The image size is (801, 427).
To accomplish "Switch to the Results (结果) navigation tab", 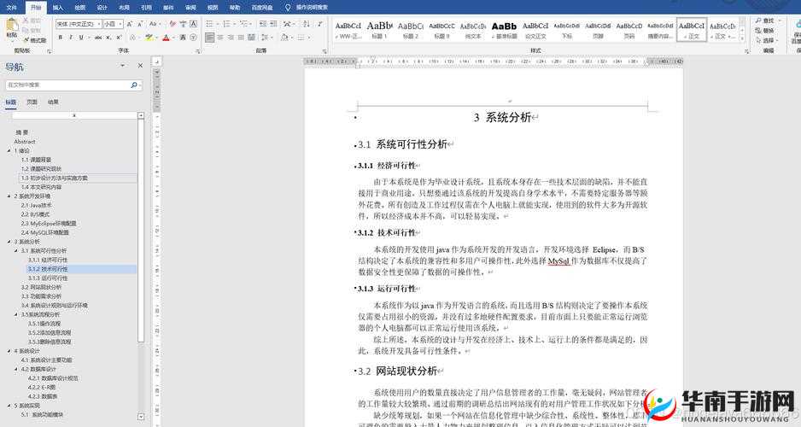I will [x=53, y=102].
